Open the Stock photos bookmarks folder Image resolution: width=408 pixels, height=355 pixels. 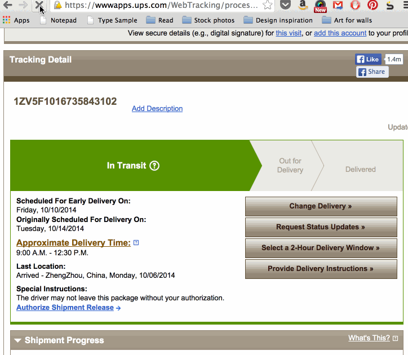pos(208,20)
